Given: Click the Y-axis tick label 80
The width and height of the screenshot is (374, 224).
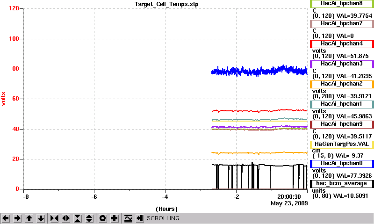Looking at the screenshot, I should click(x=15, y=69).
